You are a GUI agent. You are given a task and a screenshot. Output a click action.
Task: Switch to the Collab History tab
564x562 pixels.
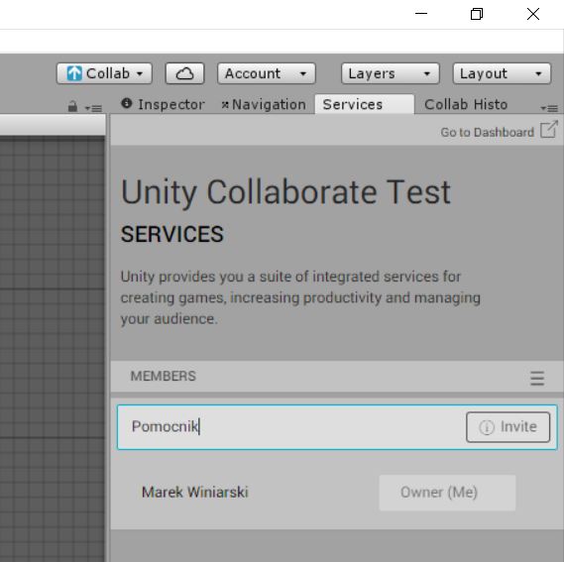click(466, 104)
